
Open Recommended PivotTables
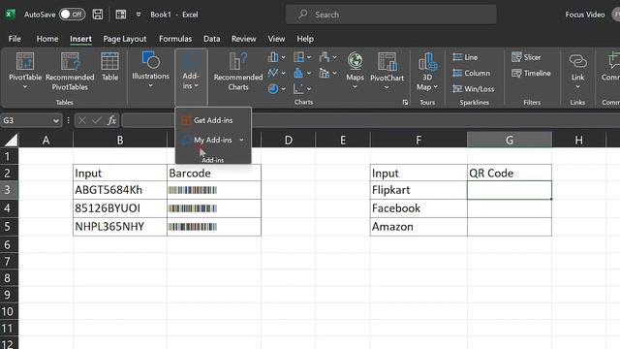70,71
